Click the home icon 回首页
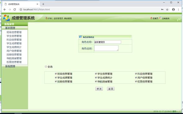The image size is (183, 114). pos(151,18)
